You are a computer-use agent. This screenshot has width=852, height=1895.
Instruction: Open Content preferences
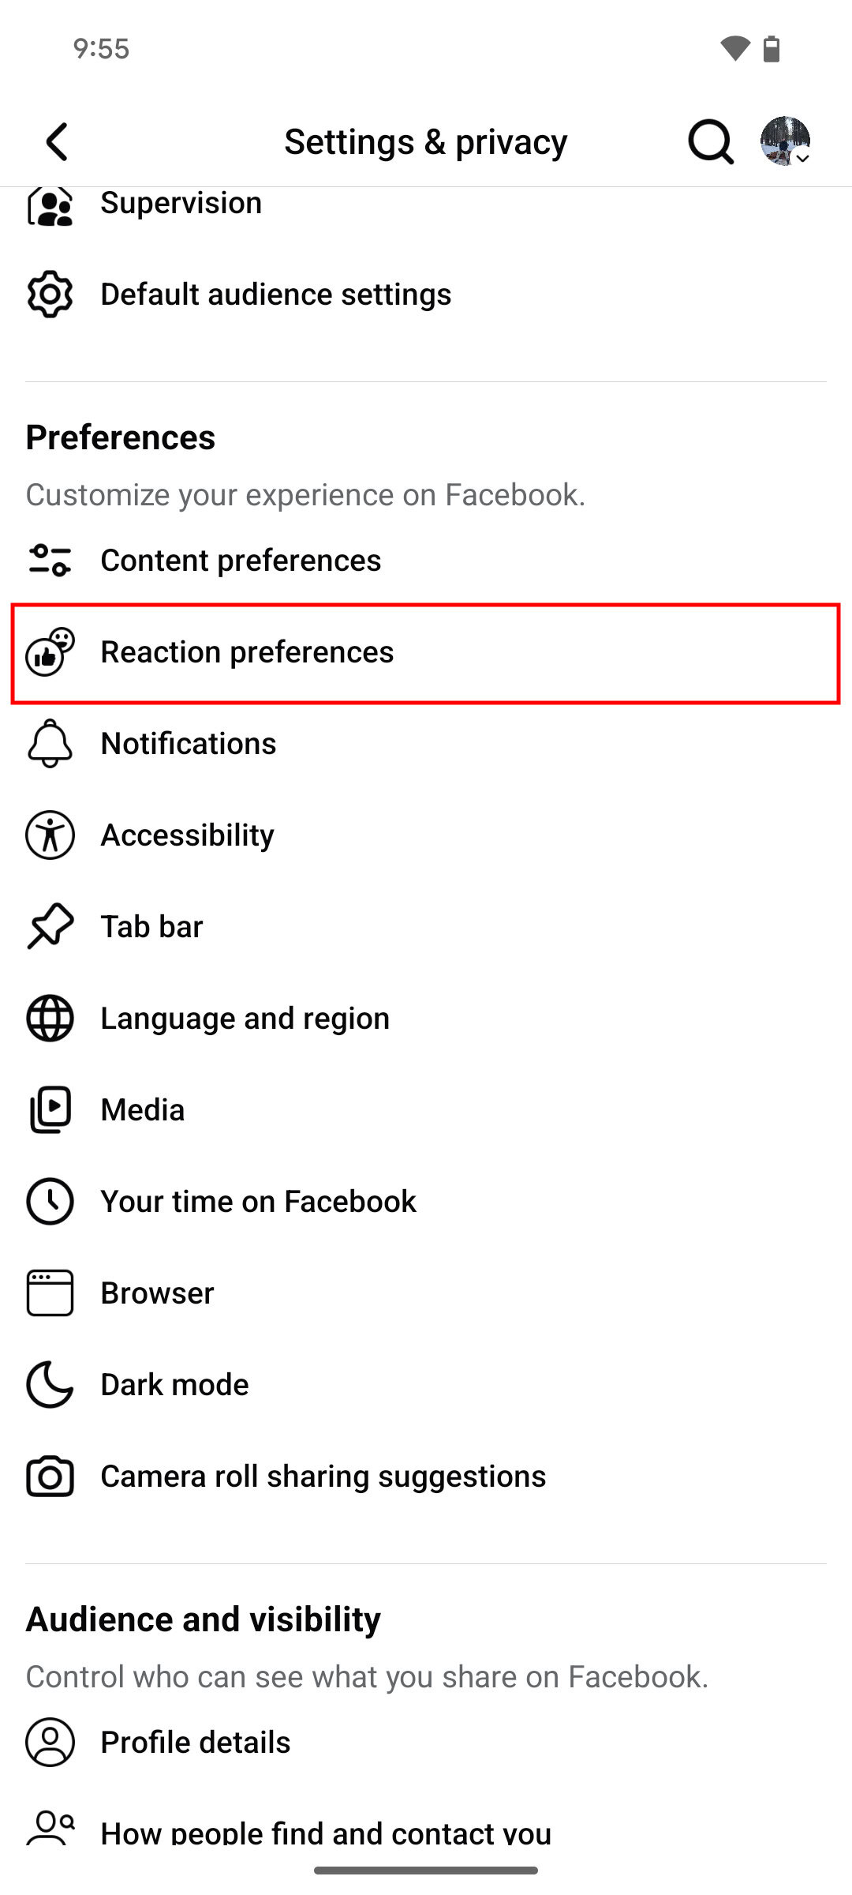pos(241,561)
